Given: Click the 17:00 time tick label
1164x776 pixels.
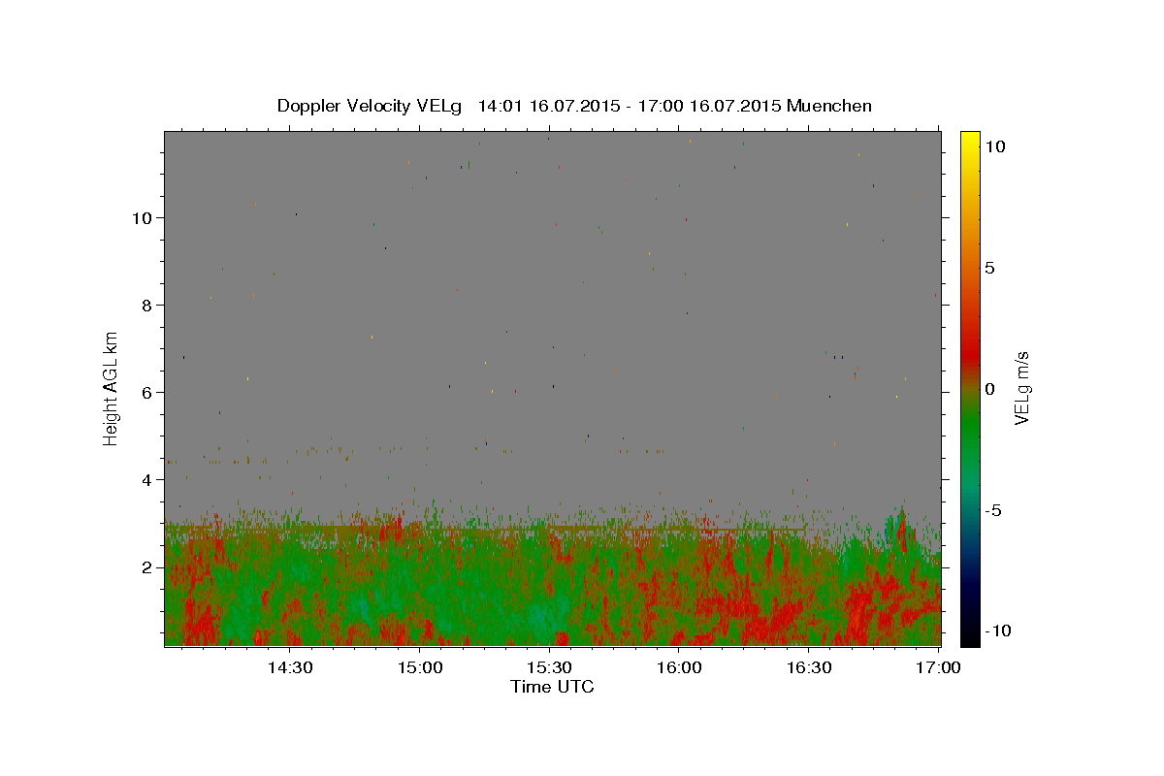Looking at the screenshot, I should 940,668.
